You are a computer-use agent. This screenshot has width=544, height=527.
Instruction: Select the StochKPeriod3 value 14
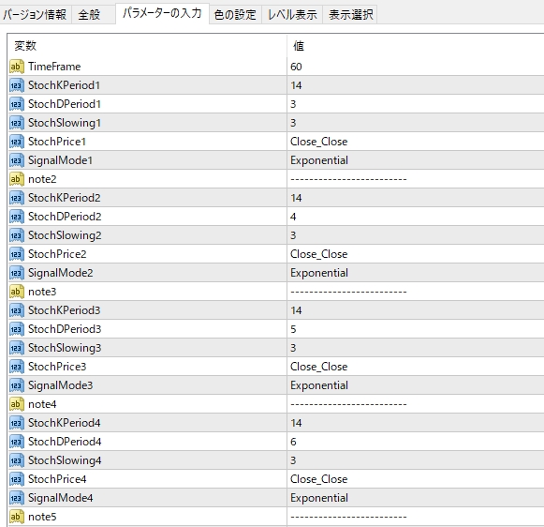[x=296, y=310]
